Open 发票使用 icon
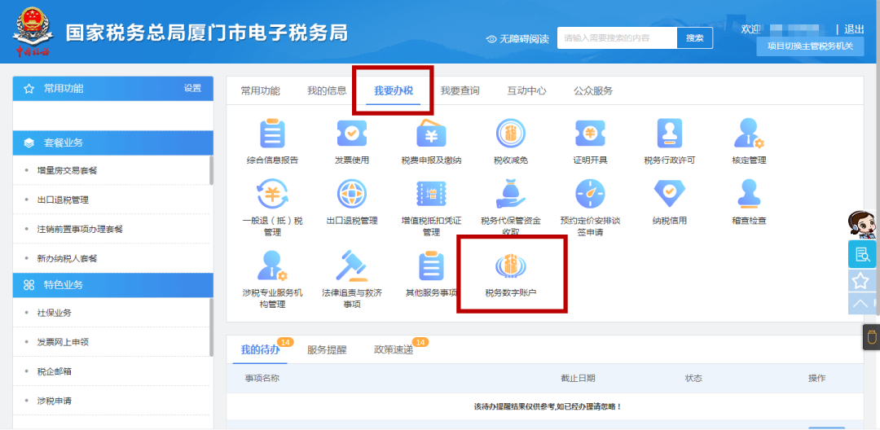The height and width of the screenshot is (430, 880). (x=352, y=134)
